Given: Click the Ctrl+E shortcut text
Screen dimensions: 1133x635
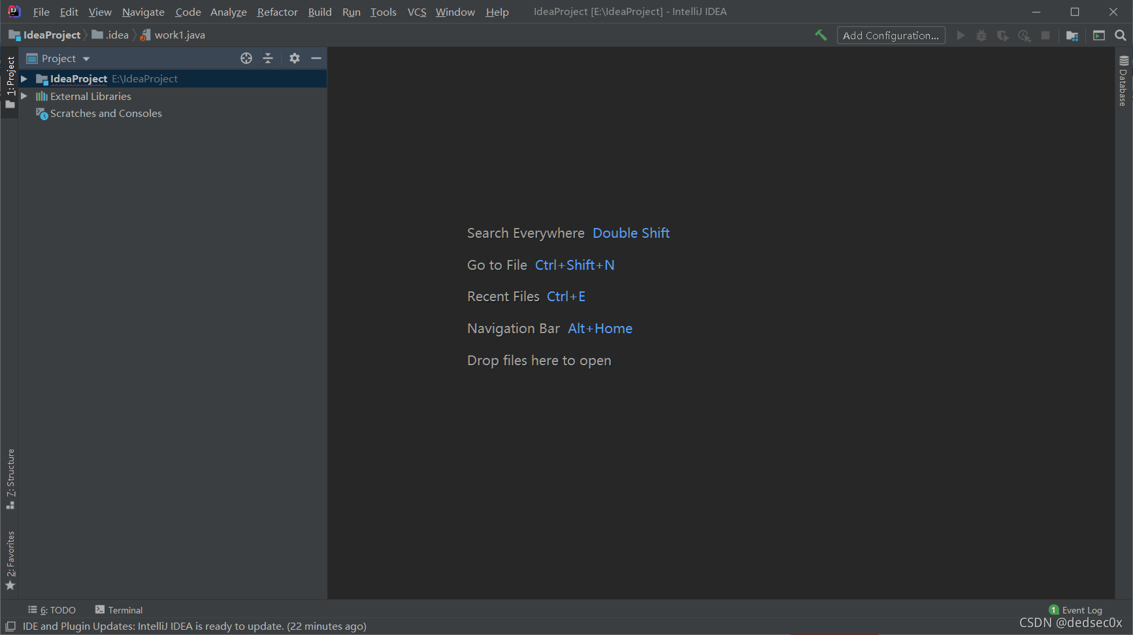Looking at the screenshot, I should tap(566, 297).
